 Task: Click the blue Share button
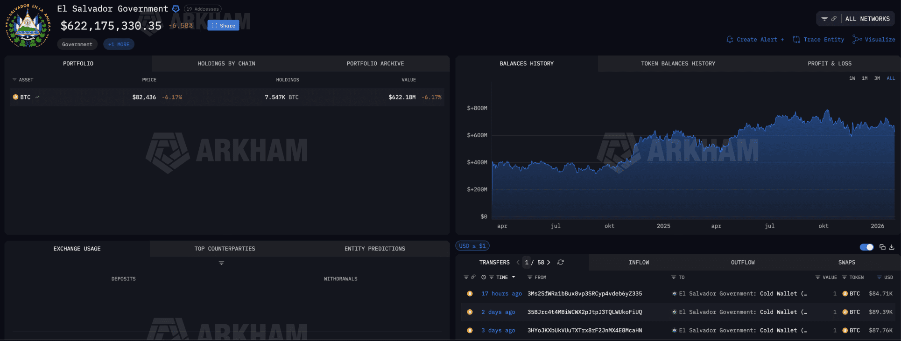tap(223, 26)
